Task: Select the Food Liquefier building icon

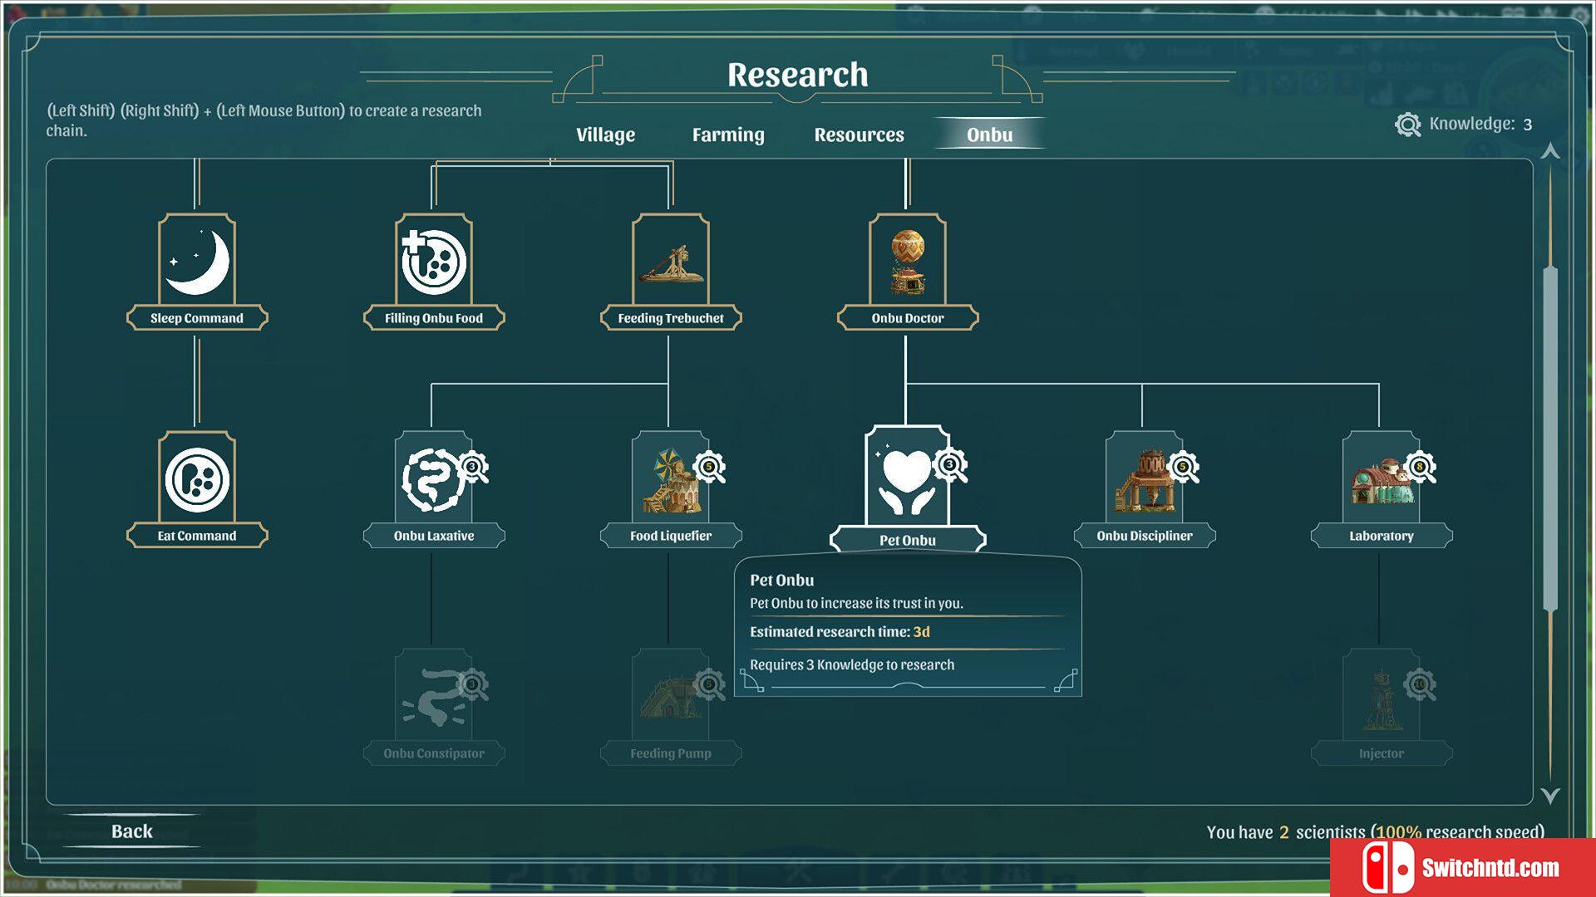Action: pos(669,480)
